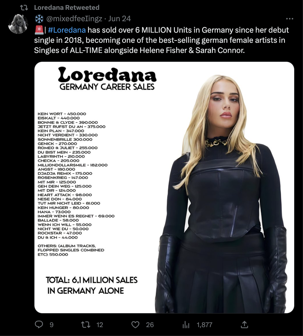Click the retweeted indicator arrows icon
Screen dimensions: 303x336
[24, 8]
